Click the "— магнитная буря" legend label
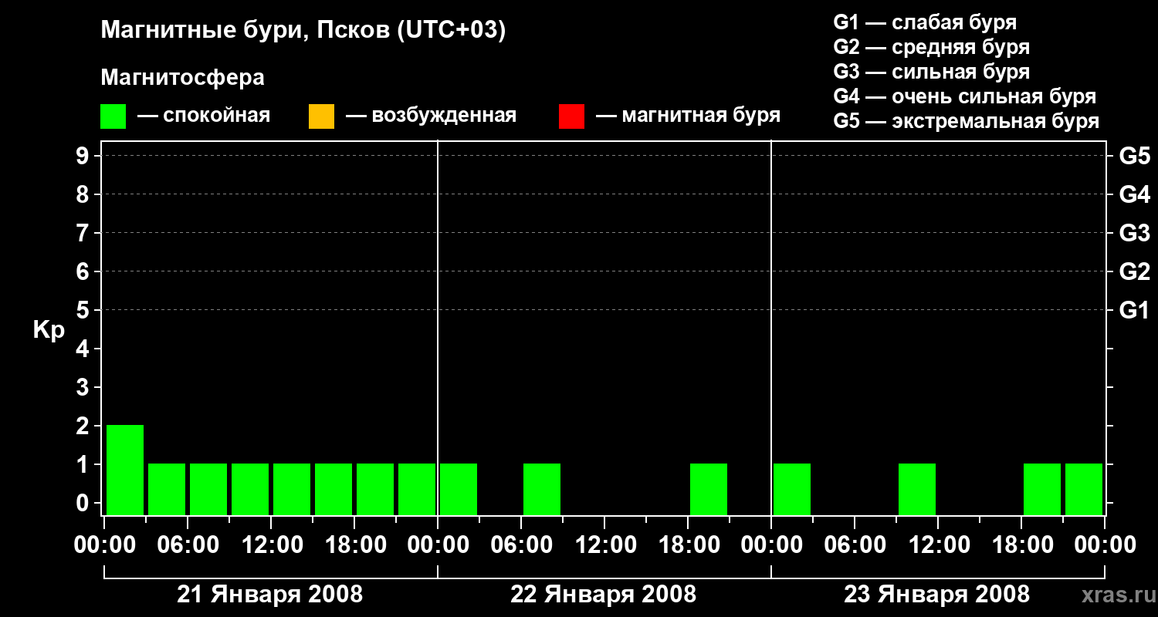 (x=689, y=116)
